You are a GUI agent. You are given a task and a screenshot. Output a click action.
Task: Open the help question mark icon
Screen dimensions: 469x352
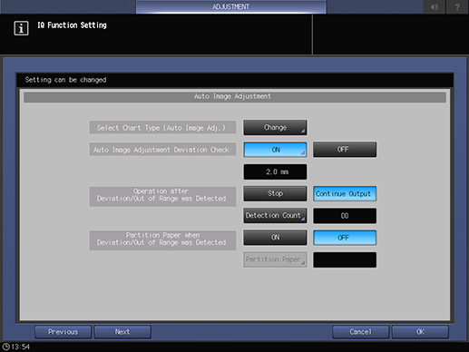457,6
